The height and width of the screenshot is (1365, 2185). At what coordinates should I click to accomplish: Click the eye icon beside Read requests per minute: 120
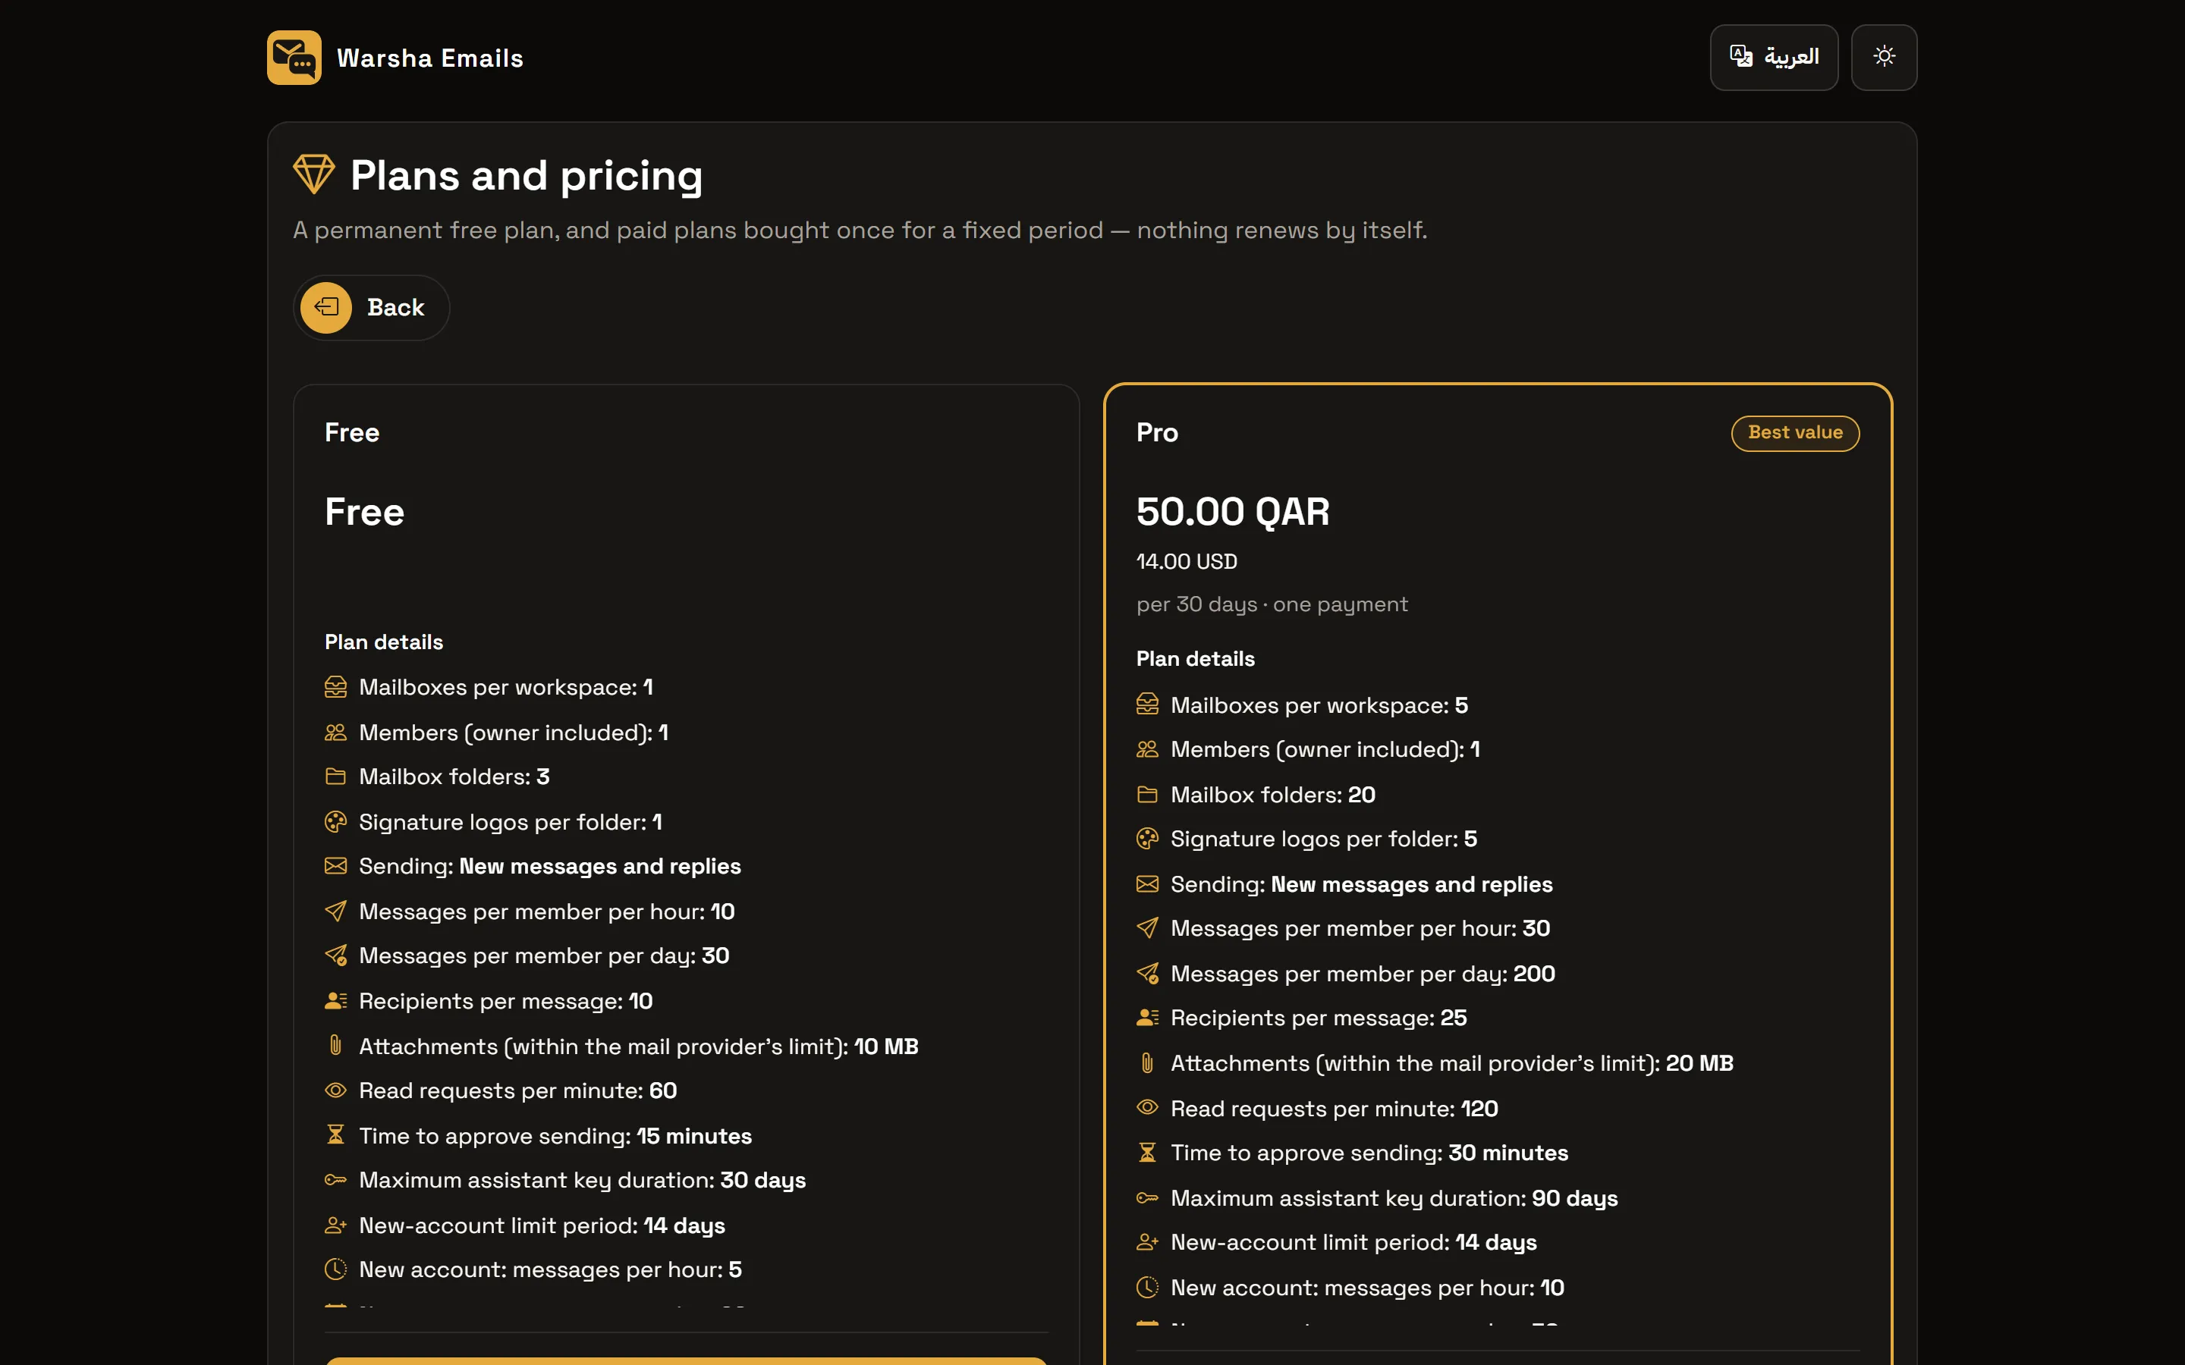tap(1146, 1108)
